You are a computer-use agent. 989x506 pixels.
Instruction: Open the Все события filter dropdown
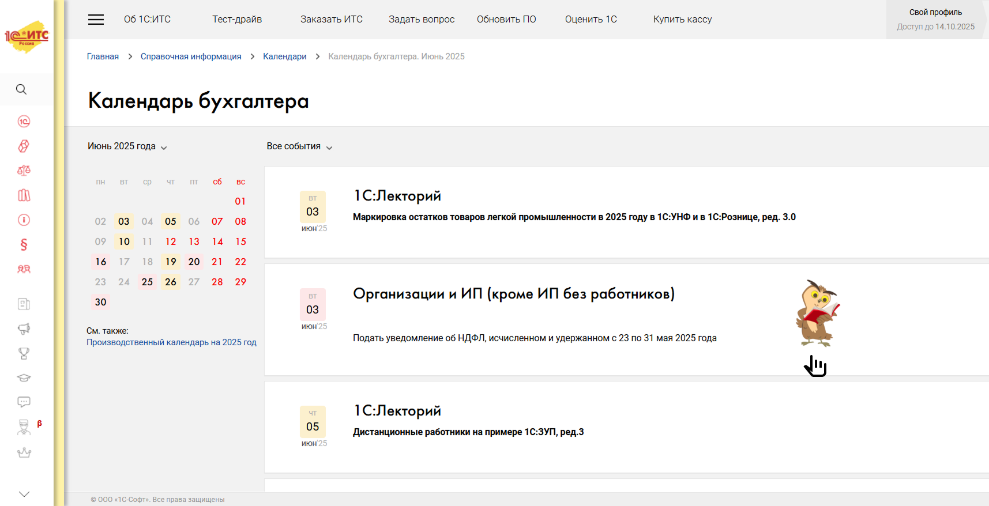point(299,146)
